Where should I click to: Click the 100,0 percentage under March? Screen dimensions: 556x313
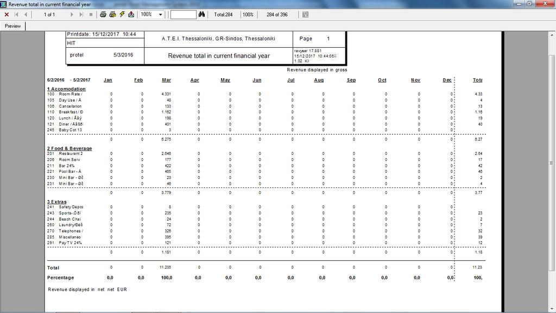(x=167, y=278)
